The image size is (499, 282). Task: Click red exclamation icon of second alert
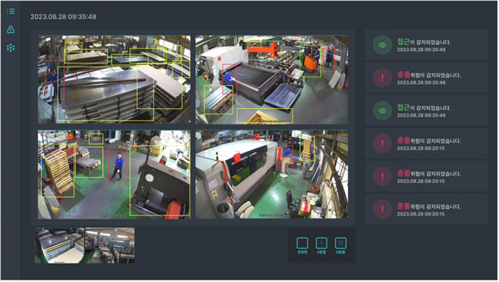click(382, 78)
